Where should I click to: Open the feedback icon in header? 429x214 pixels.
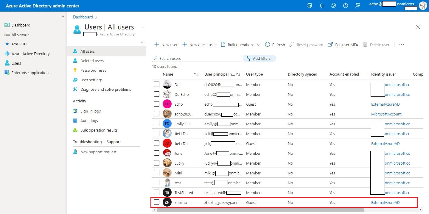357,6
